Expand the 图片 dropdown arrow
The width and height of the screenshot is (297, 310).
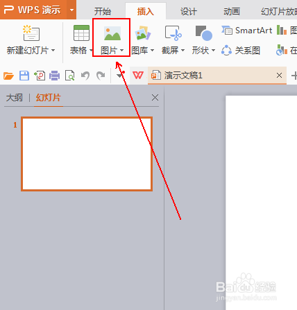coord(122,50)
